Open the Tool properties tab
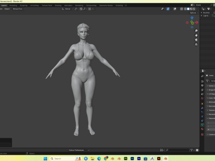This screenshot has height=161, width=215. point(202,76)
